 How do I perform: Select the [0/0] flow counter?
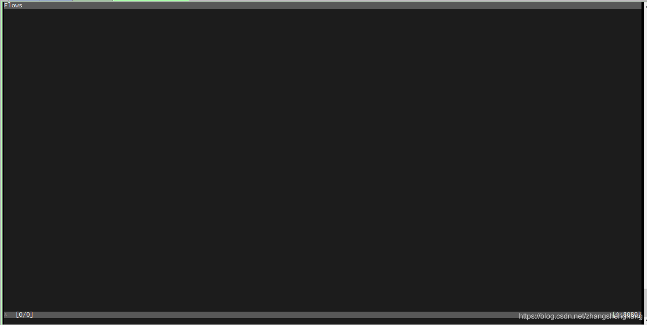click(x=24, y=314)
